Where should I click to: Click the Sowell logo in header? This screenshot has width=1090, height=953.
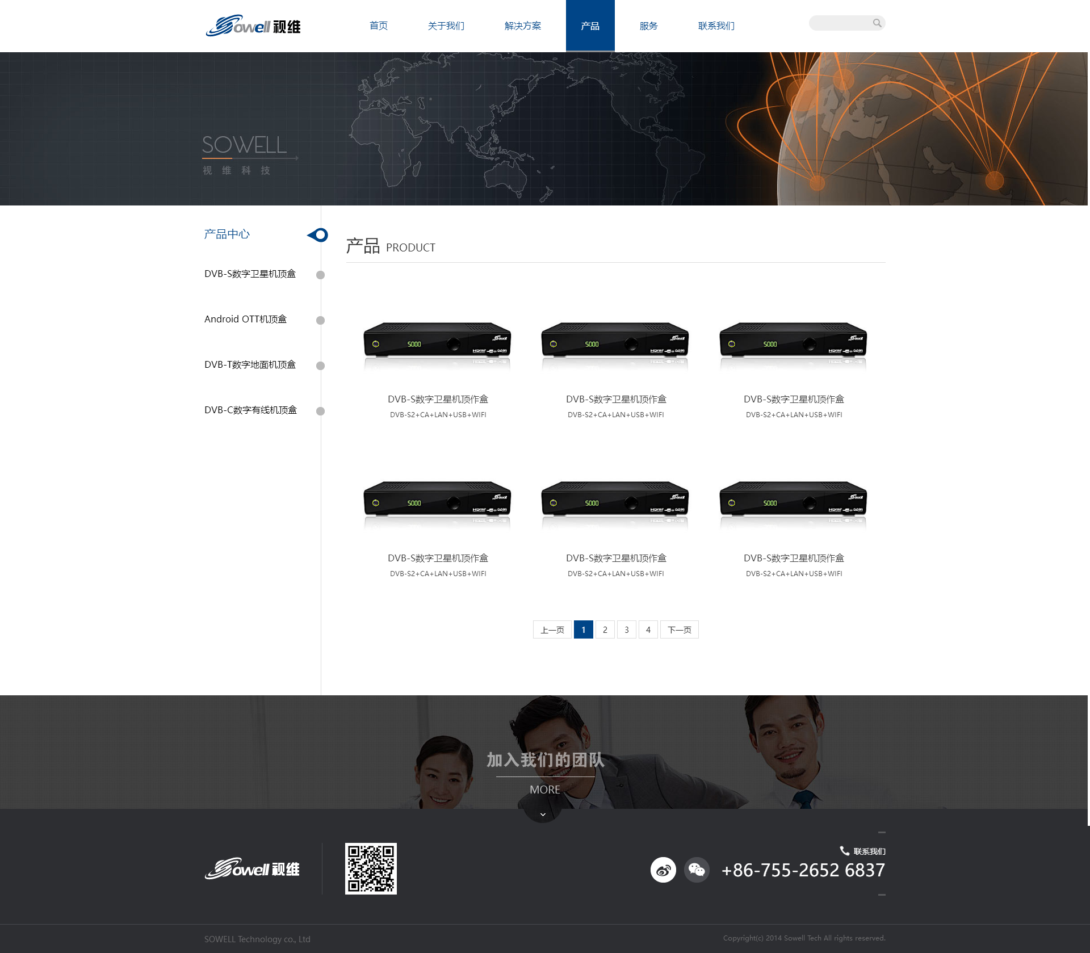[x=253, y=26]
